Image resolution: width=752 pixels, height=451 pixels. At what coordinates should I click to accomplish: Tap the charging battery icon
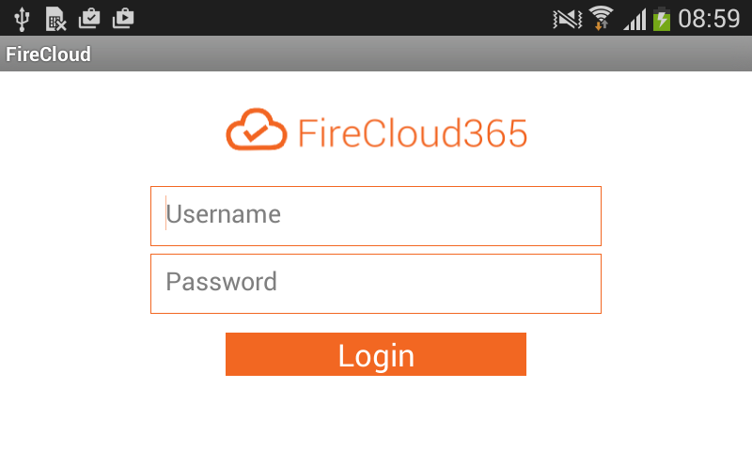(662, 18)
